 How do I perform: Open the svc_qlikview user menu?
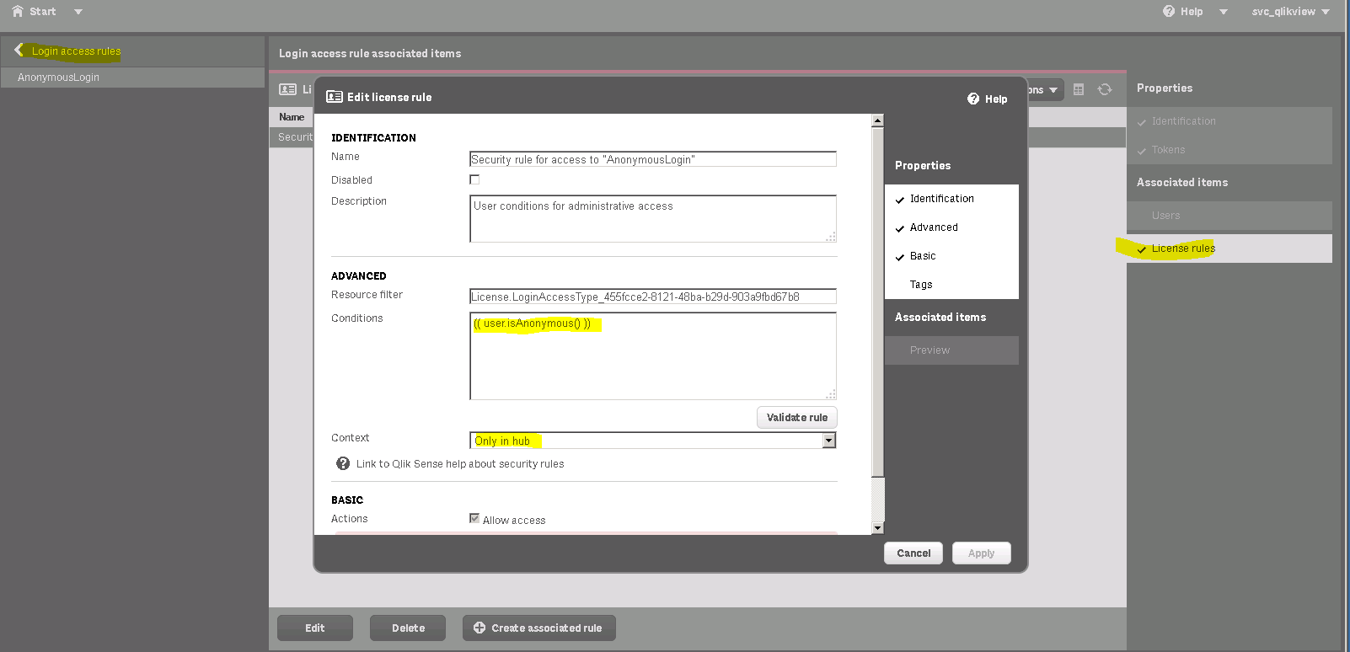click(x=1290, y=12)
